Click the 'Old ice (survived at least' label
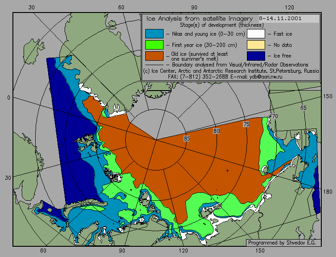The height and width of the screenshot is (257, 336). [x=200, y=54]
